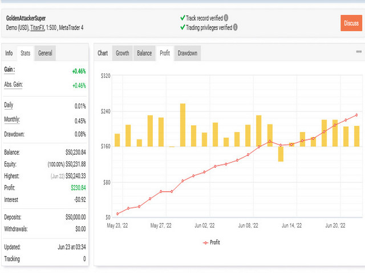Open the three-dots chart options menu
Viewport: 365px width, 273px height.
click(359, 52)
